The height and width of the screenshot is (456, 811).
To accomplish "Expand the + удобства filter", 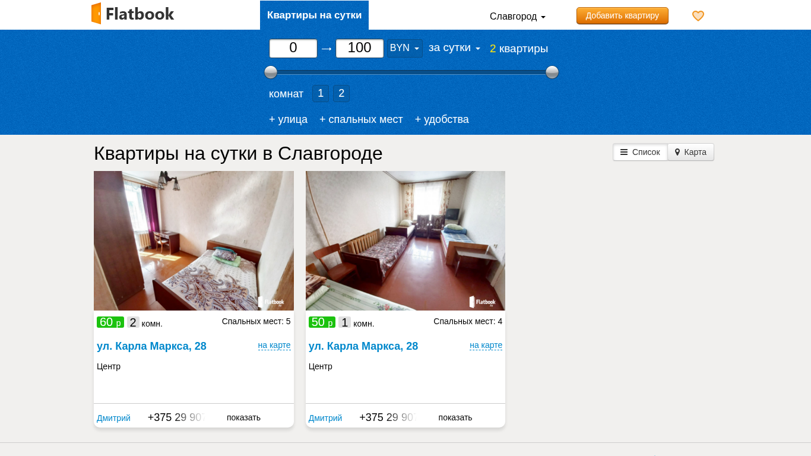I will 442,119.
